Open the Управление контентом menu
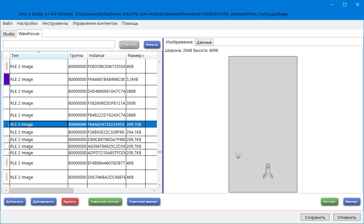 click(x=95, y=23)
